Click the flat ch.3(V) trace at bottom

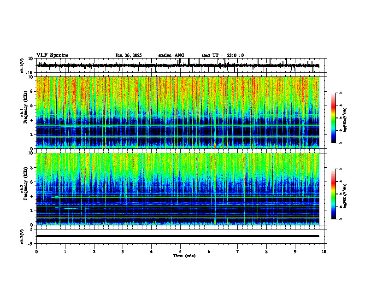[177, 236]
